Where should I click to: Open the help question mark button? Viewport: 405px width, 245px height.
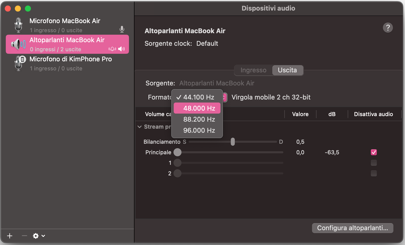[x=388, y=28]
